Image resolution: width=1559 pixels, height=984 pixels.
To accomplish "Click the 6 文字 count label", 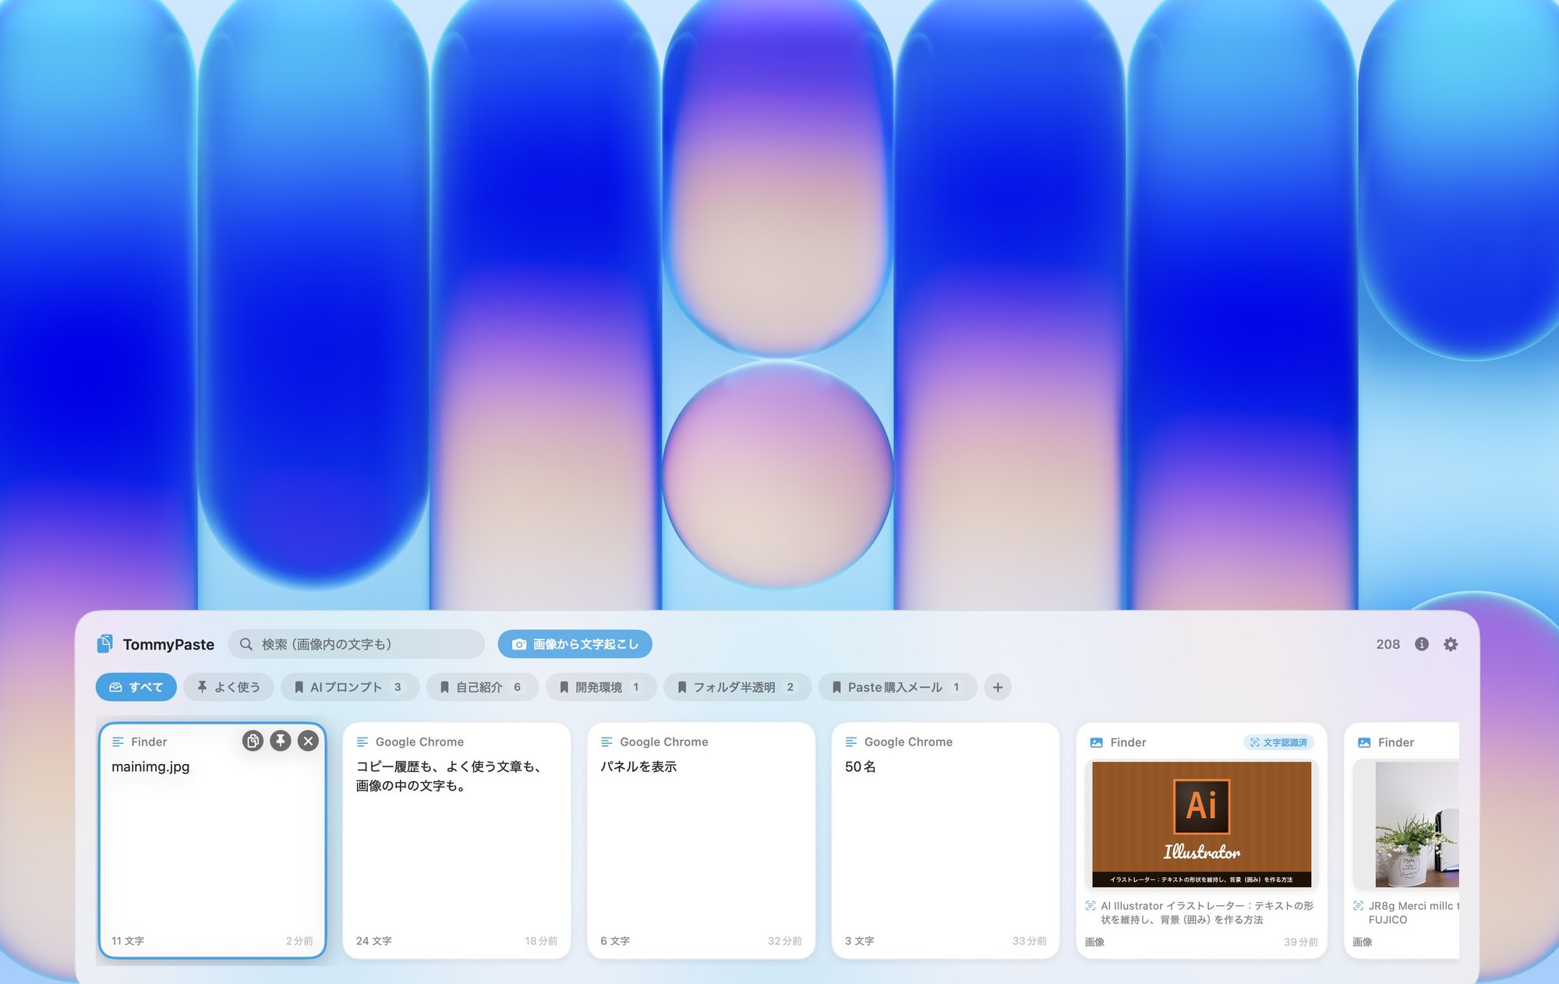I will [x=615, y=941].
